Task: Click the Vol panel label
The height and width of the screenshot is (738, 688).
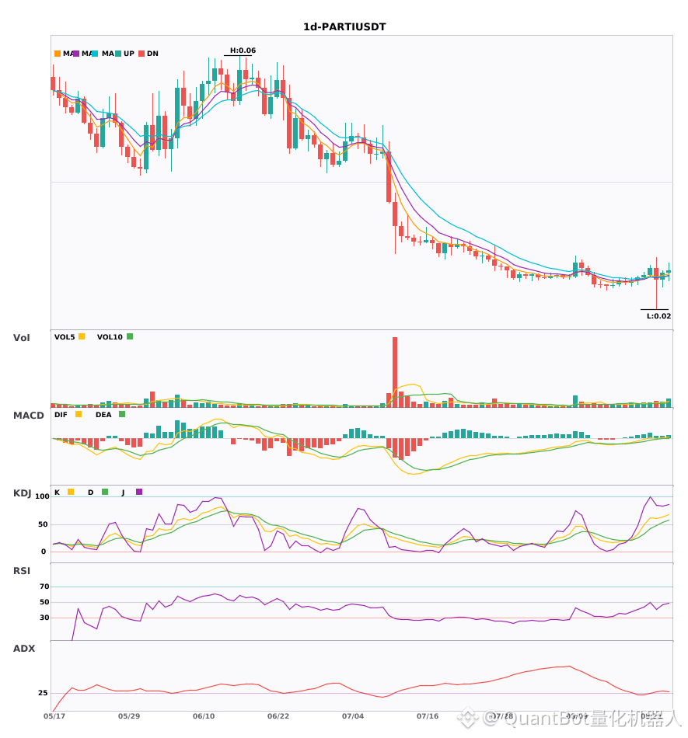Action: (x=21, y=338)
